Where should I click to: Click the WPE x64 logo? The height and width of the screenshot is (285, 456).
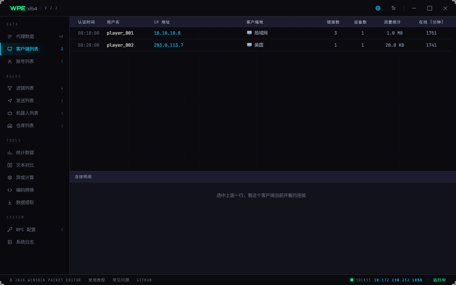coord(24,8)
